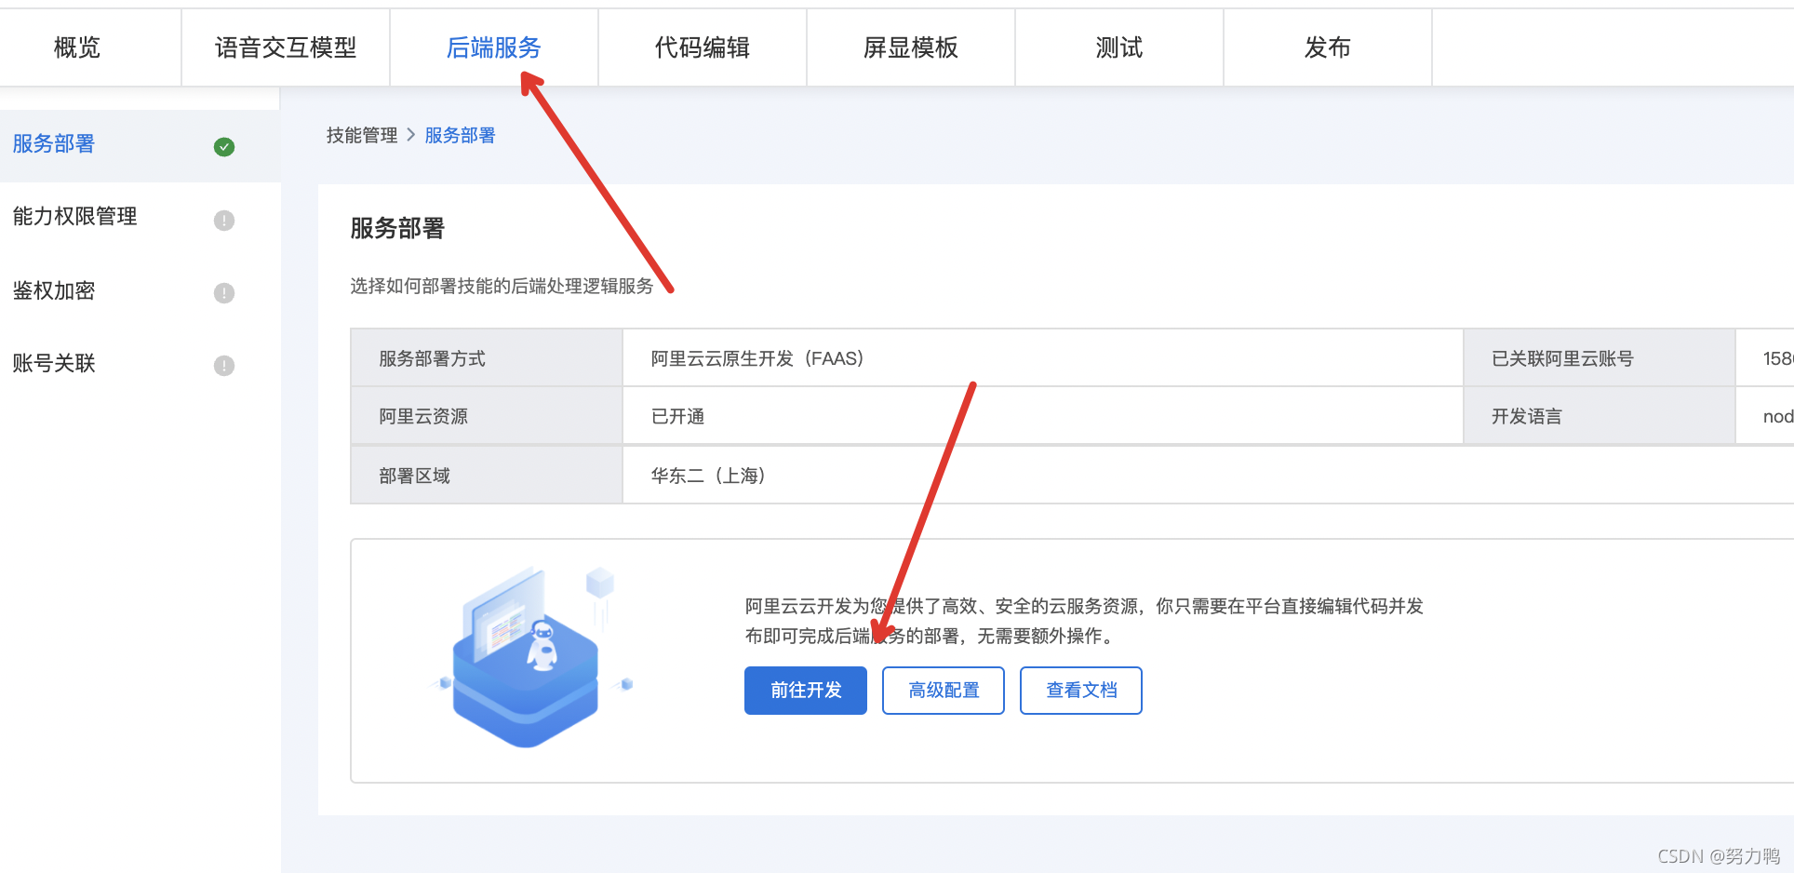
Task: Click the 阿里云云原生开发（FAAS）cell
Action: click(1043, 358)
